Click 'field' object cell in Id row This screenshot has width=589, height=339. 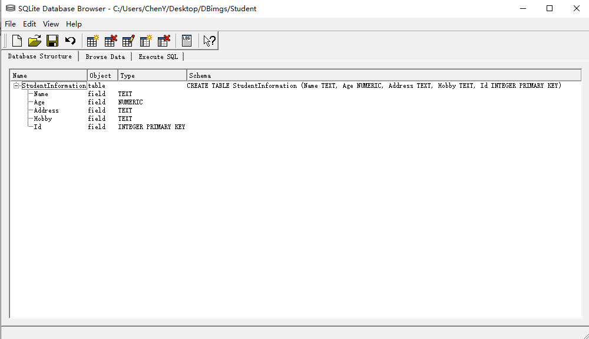(97, 127)
